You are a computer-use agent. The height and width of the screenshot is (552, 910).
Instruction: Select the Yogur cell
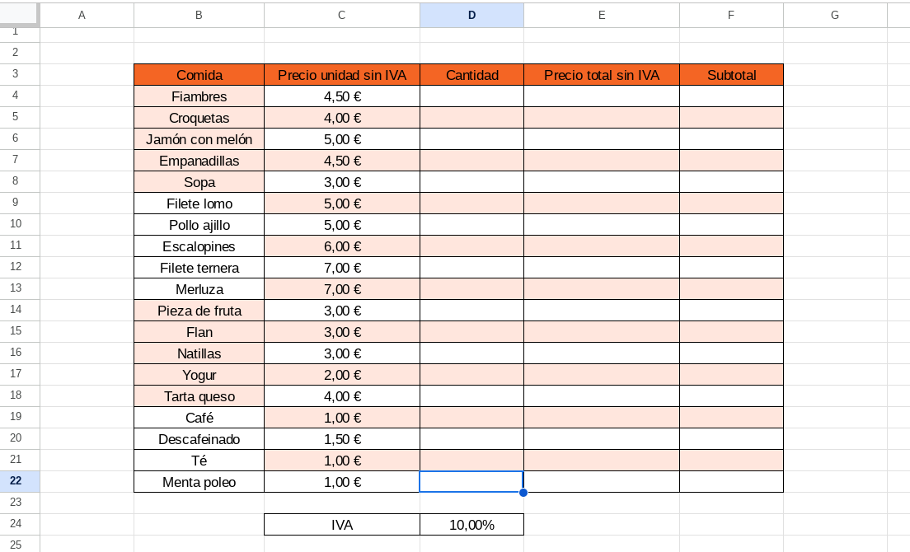coord(199,375)
